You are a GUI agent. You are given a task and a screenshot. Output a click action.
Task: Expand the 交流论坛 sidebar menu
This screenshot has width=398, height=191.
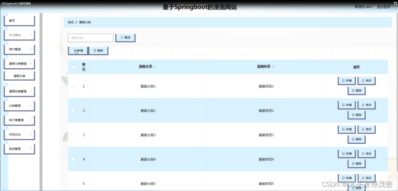19,135
